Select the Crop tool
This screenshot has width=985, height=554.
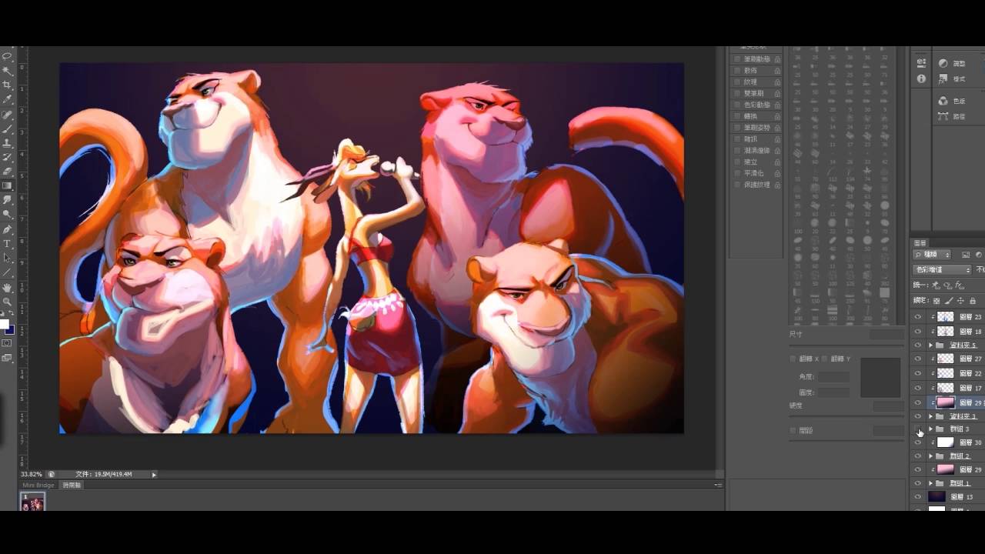[7, 85]
